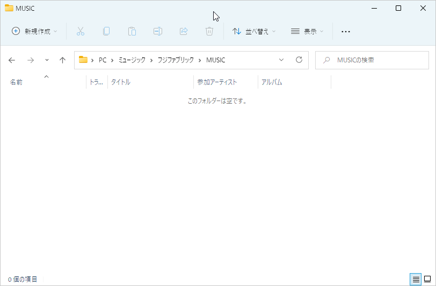
Task: Click the Paste clipboard icon
Action: 132,31
